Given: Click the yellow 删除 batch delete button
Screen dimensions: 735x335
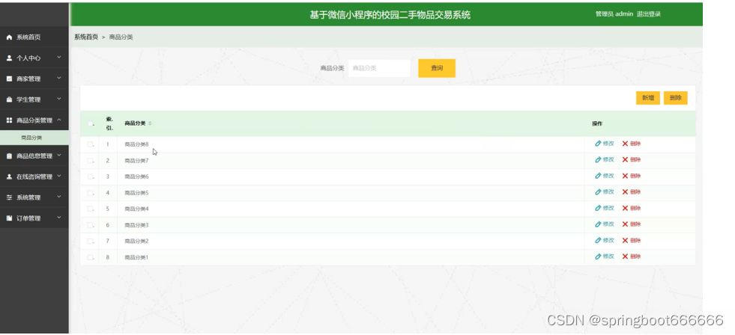Looking at the screenshot, I should click(x=676, y=98).
